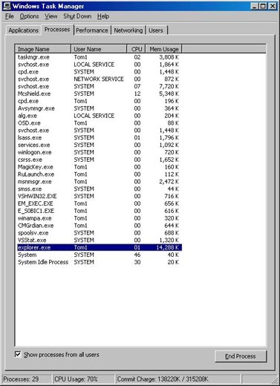
Task: Open the Options menu
Action: pyautogui.click(x=29, y=16)
